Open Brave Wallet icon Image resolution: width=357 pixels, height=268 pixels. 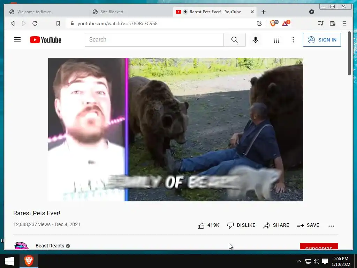coord(332,23)
